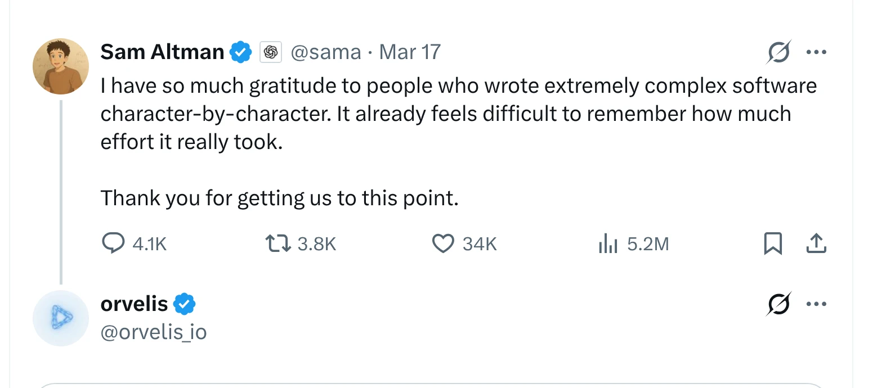The width and height of the screenshot is (895, 388).
Task: Repost Sam Altman's gratitude tweet
Action: (x=278, y=243)
